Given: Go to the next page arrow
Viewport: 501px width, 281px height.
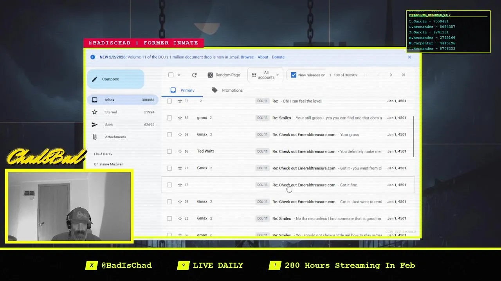Looking at the screenshot, I should click(x=391, y=75).
